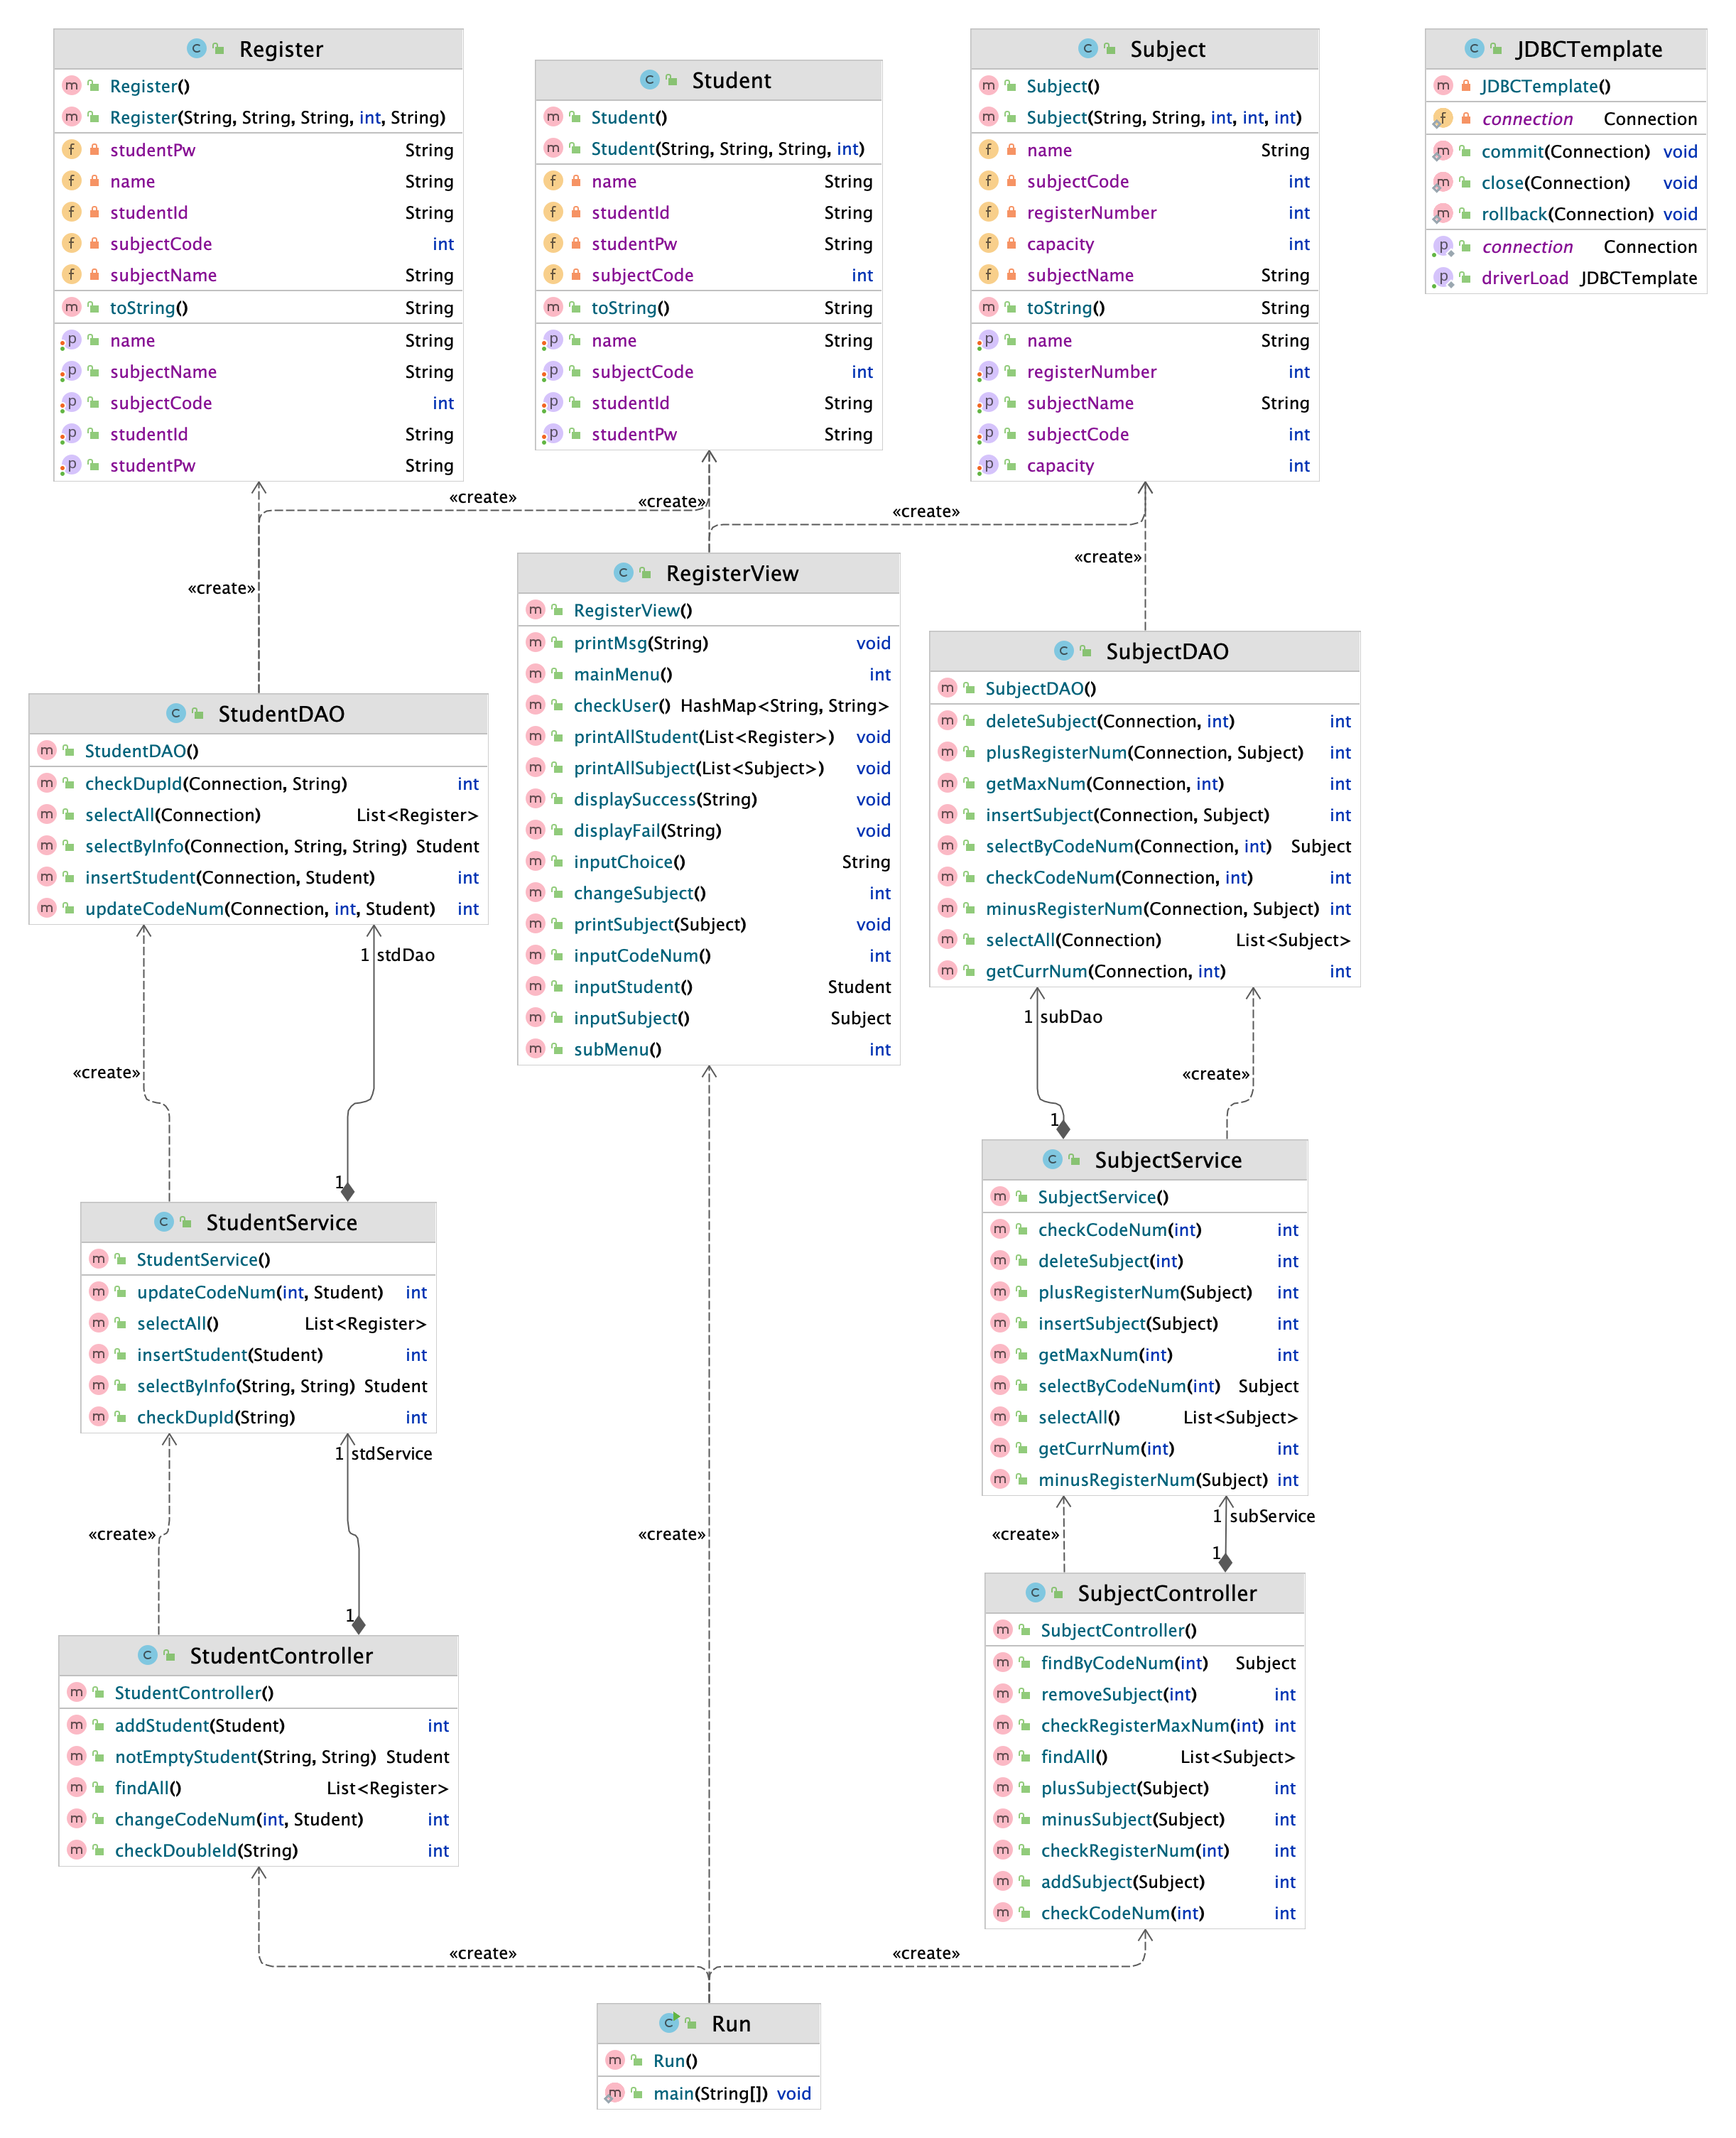Viewport: 1736px width, 2138px height.
Task: Click the class icon beside Student title
Action: click(649, 79)
